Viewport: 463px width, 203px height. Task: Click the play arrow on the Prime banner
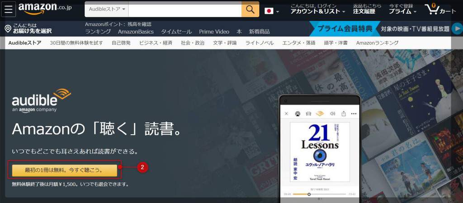(458, 28)
